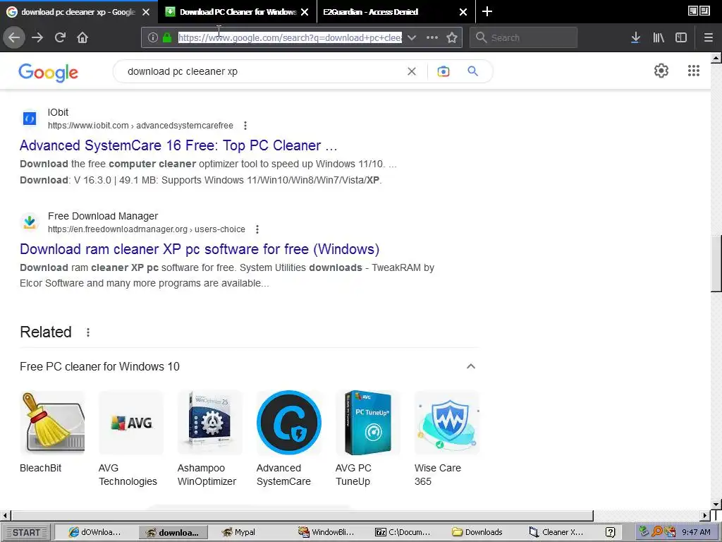Go back to previous page

[14, 37]
